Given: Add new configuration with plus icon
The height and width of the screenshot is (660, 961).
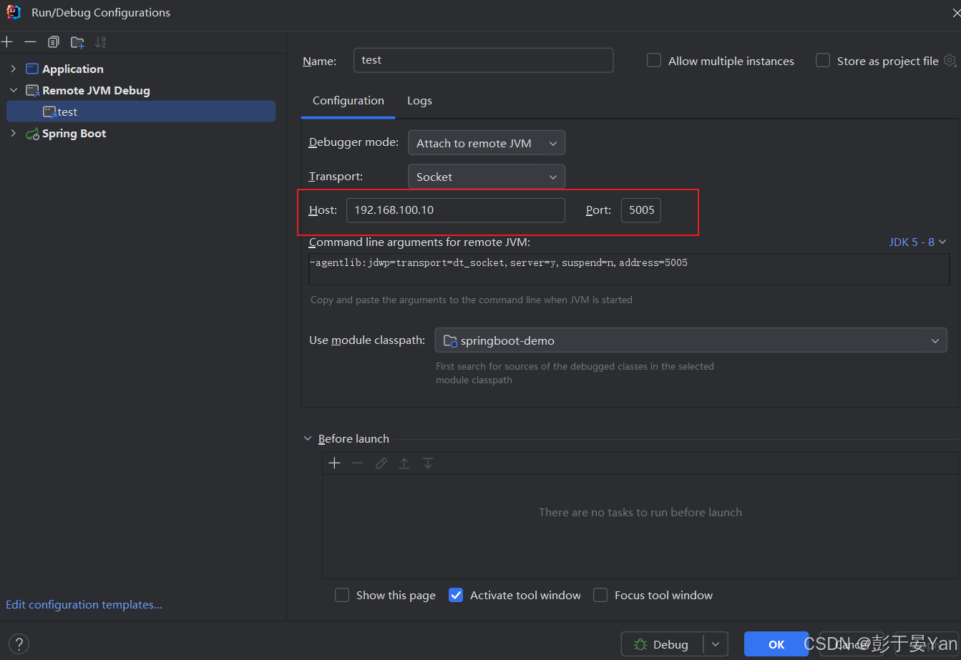Looking at the screenshot, I should (x=7, y=42).
